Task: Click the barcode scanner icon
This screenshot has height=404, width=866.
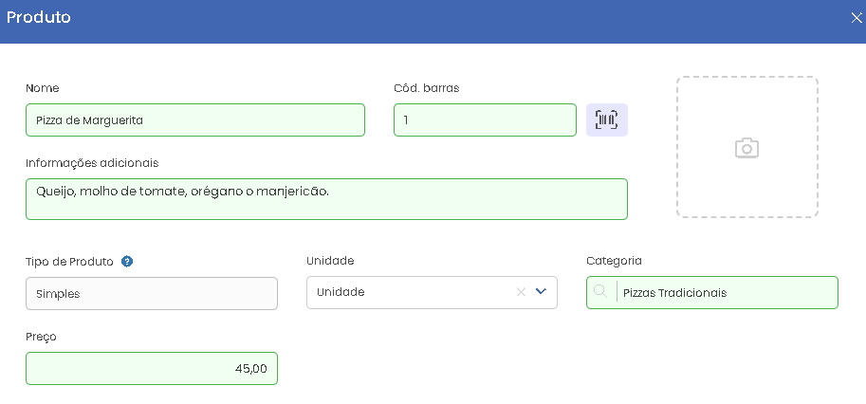Action: point(606,119)
